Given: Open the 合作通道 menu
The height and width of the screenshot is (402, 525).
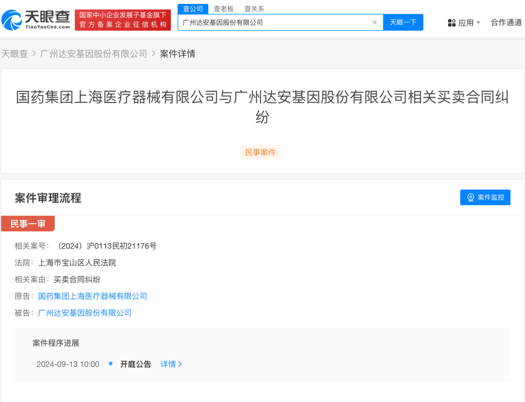Looking at the screenshot, I should click(x=506, y=22).
